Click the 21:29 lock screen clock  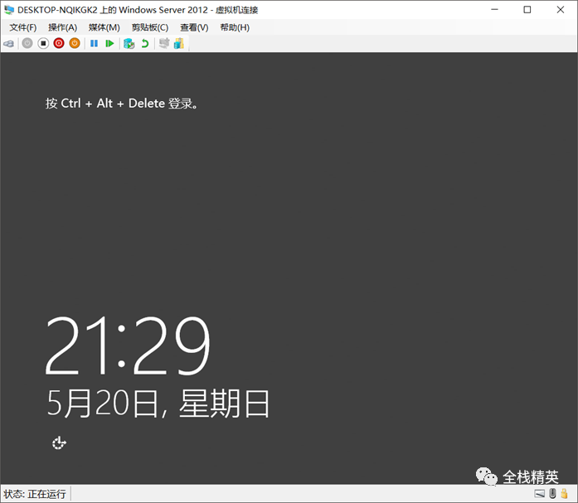pyautogui.click(x=128, y=346)
